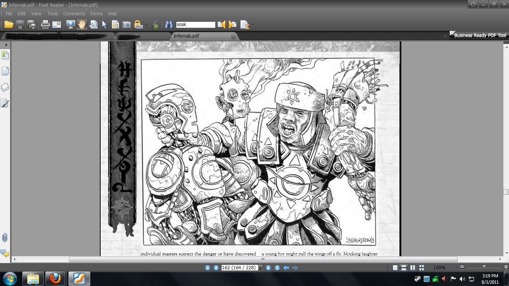Open the View menu

coord(36,14)
